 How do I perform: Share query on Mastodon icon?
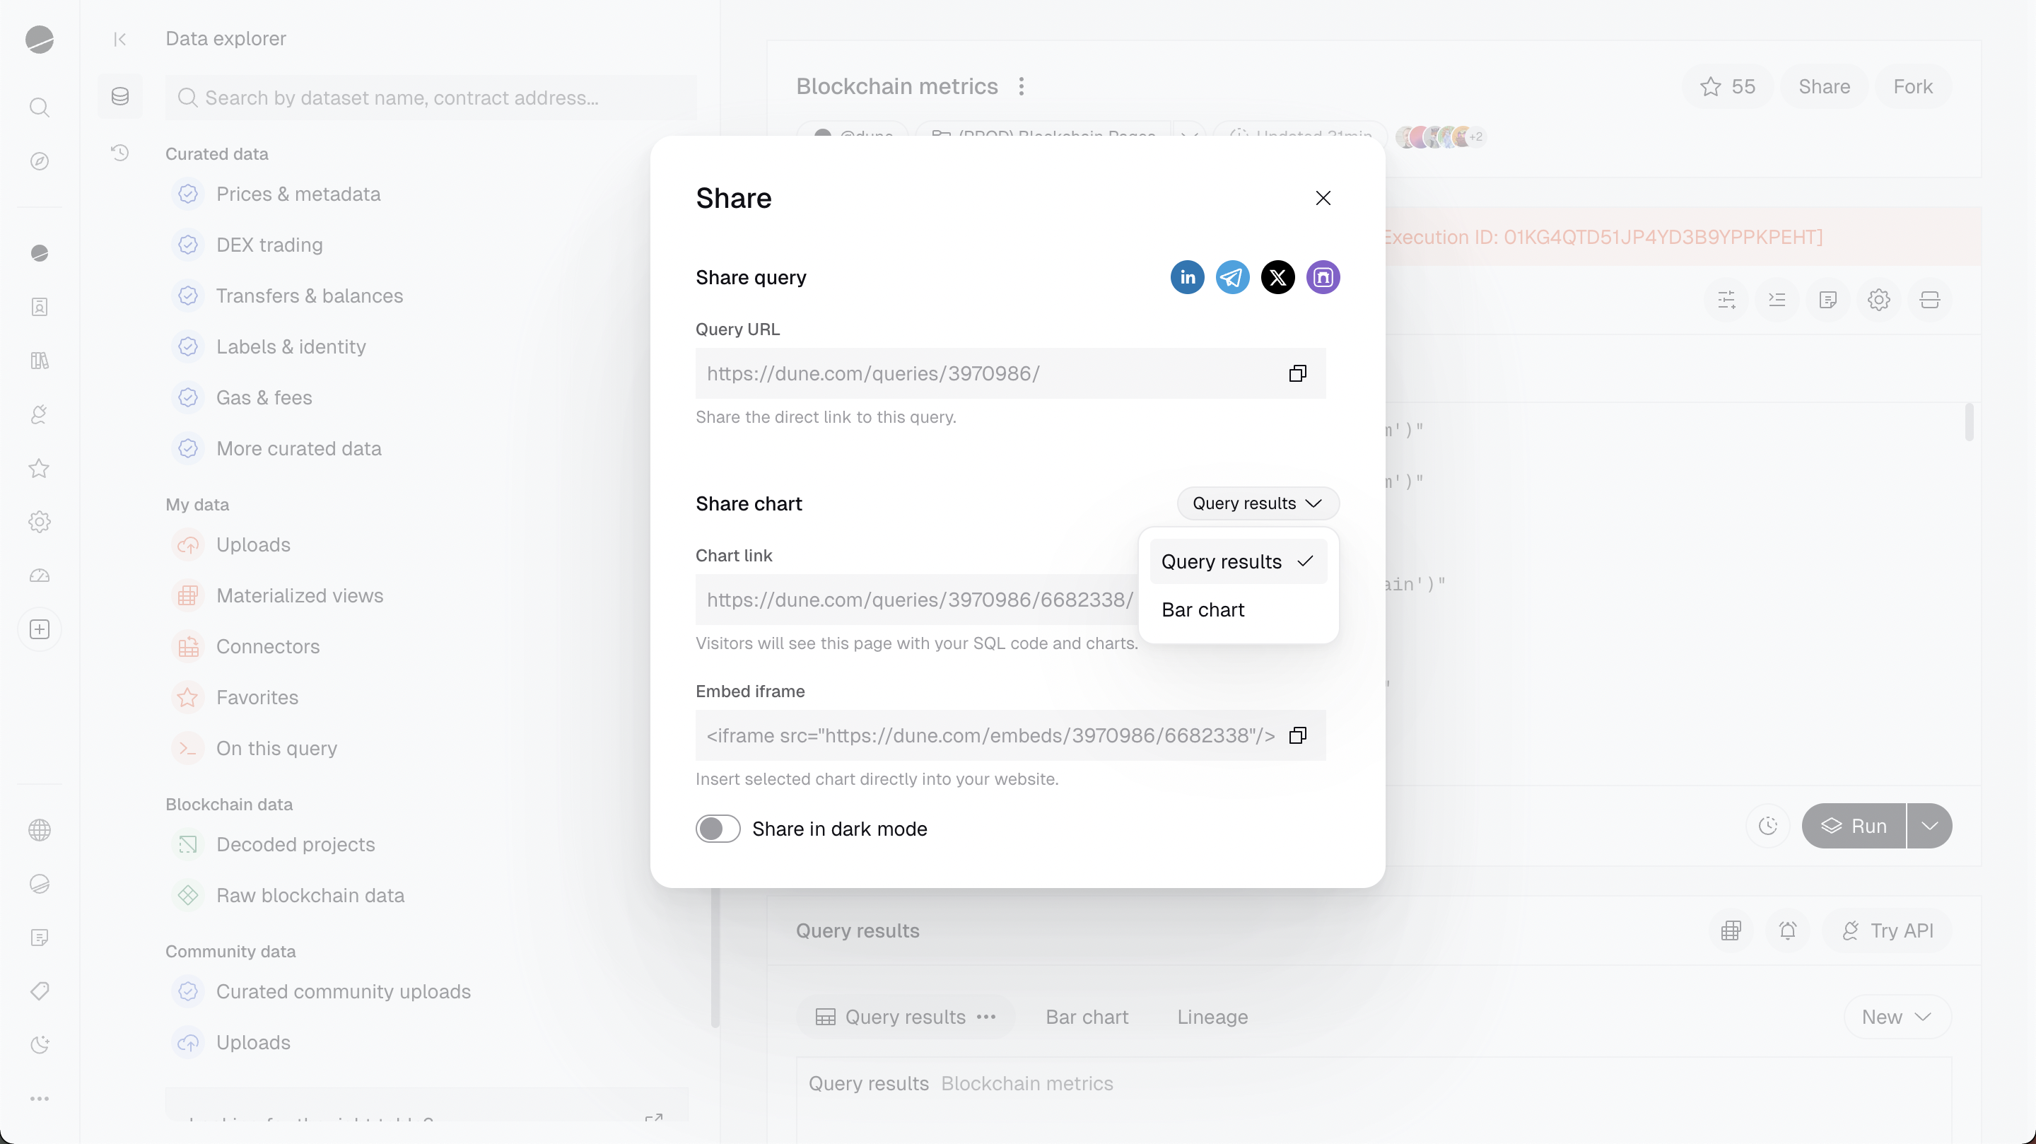(x=1323, y=277)
